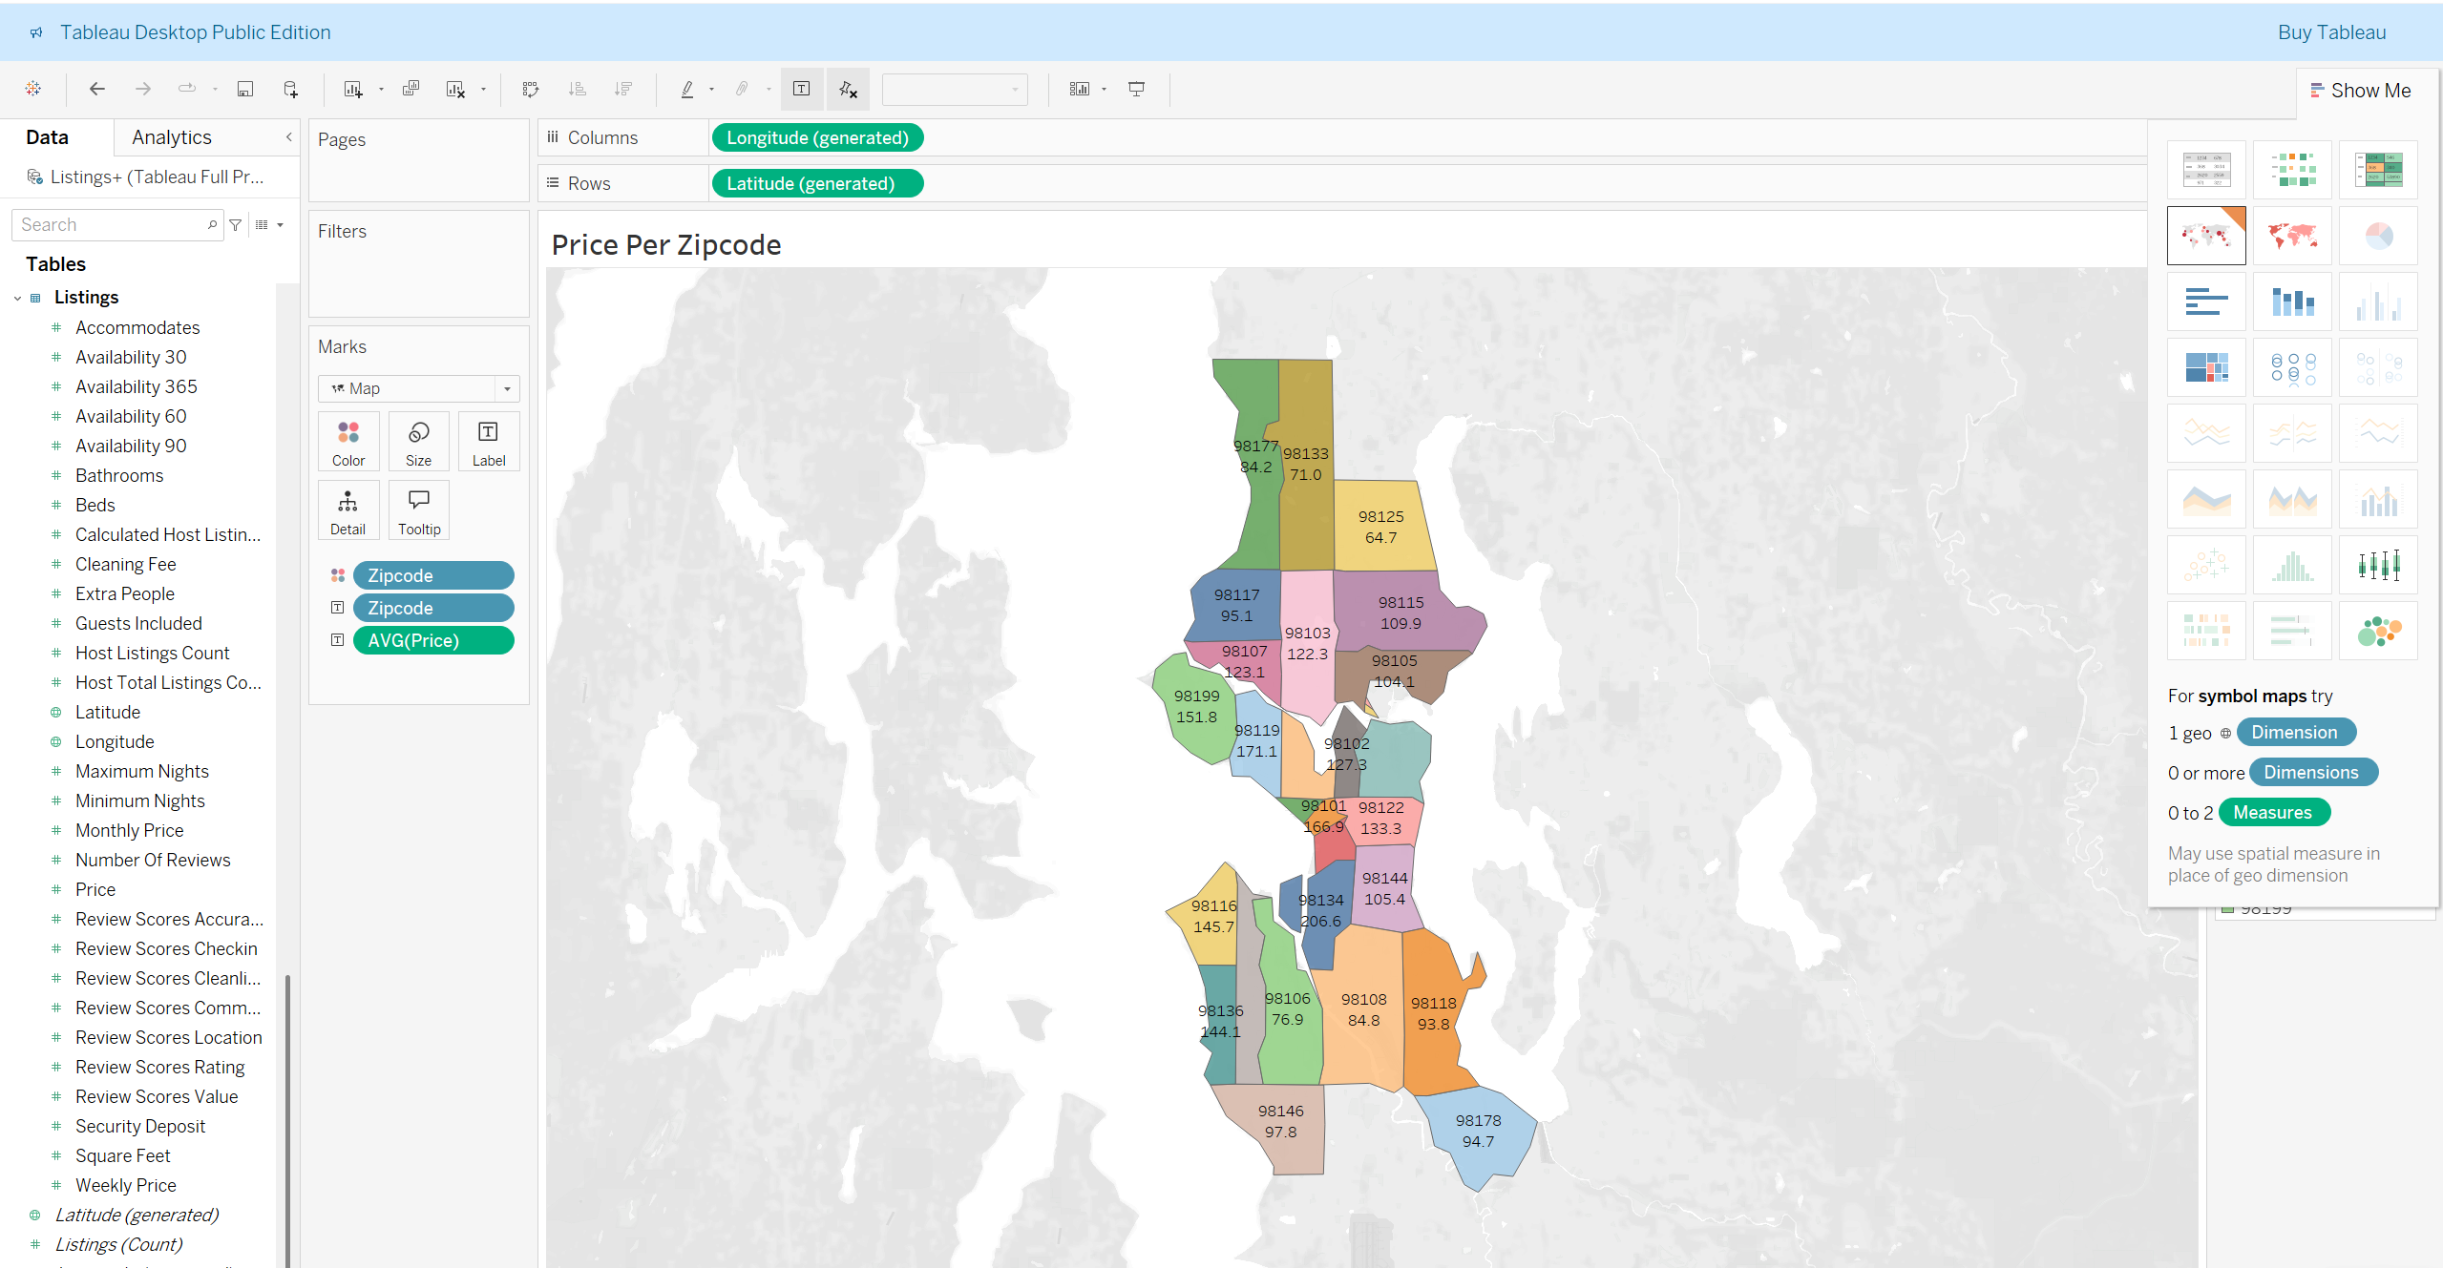Viewport: 2443px width, 1268px height.
Task: Toggle the Show Mark Labels button
Action: click(802, 89)
